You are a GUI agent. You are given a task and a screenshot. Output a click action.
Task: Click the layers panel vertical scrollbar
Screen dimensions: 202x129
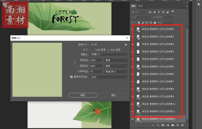pos(187,74)
